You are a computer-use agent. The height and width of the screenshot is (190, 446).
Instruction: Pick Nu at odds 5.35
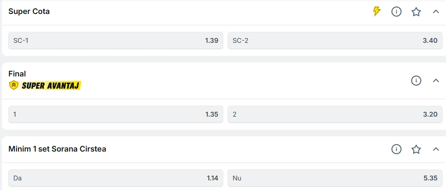point(335,178)
